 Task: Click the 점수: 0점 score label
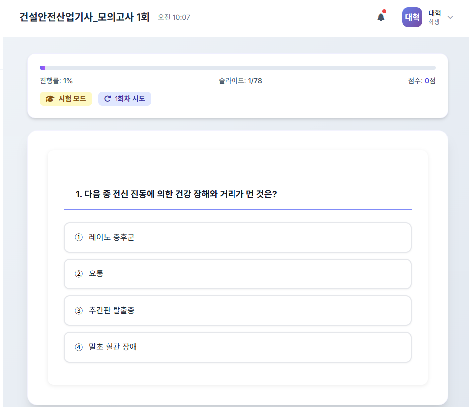tap(421, 81)
